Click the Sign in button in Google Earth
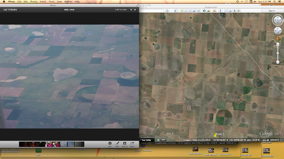This screenshot has width=284, height=159. pos(272,11)
